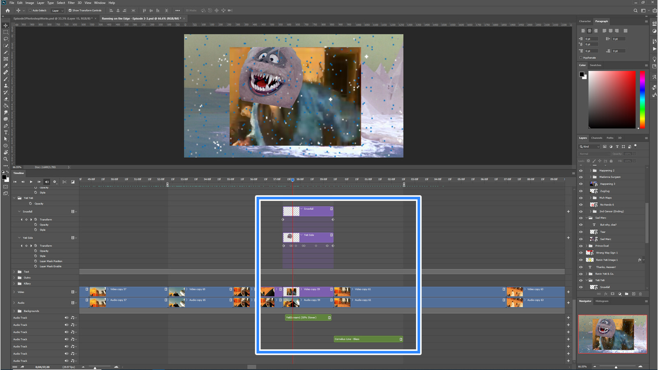
Task: Collapse the Yeti Yeti group in timeline
Action: pos(14,198)
